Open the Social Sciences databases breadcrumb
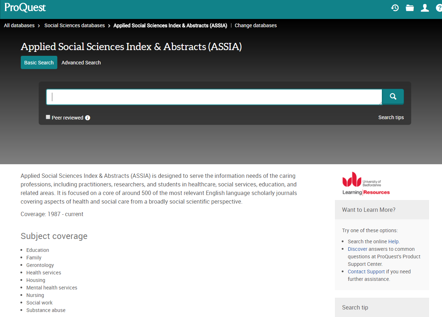 click(x=75, y=25)
